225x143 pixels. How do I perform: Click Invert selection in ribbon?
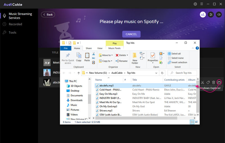(x=177, y=63)
